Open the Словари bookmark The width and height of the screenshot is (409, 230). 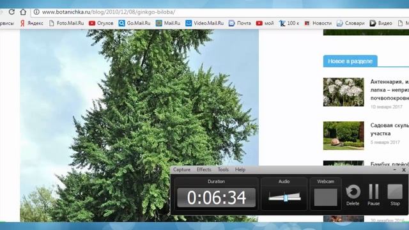[350, 23]
